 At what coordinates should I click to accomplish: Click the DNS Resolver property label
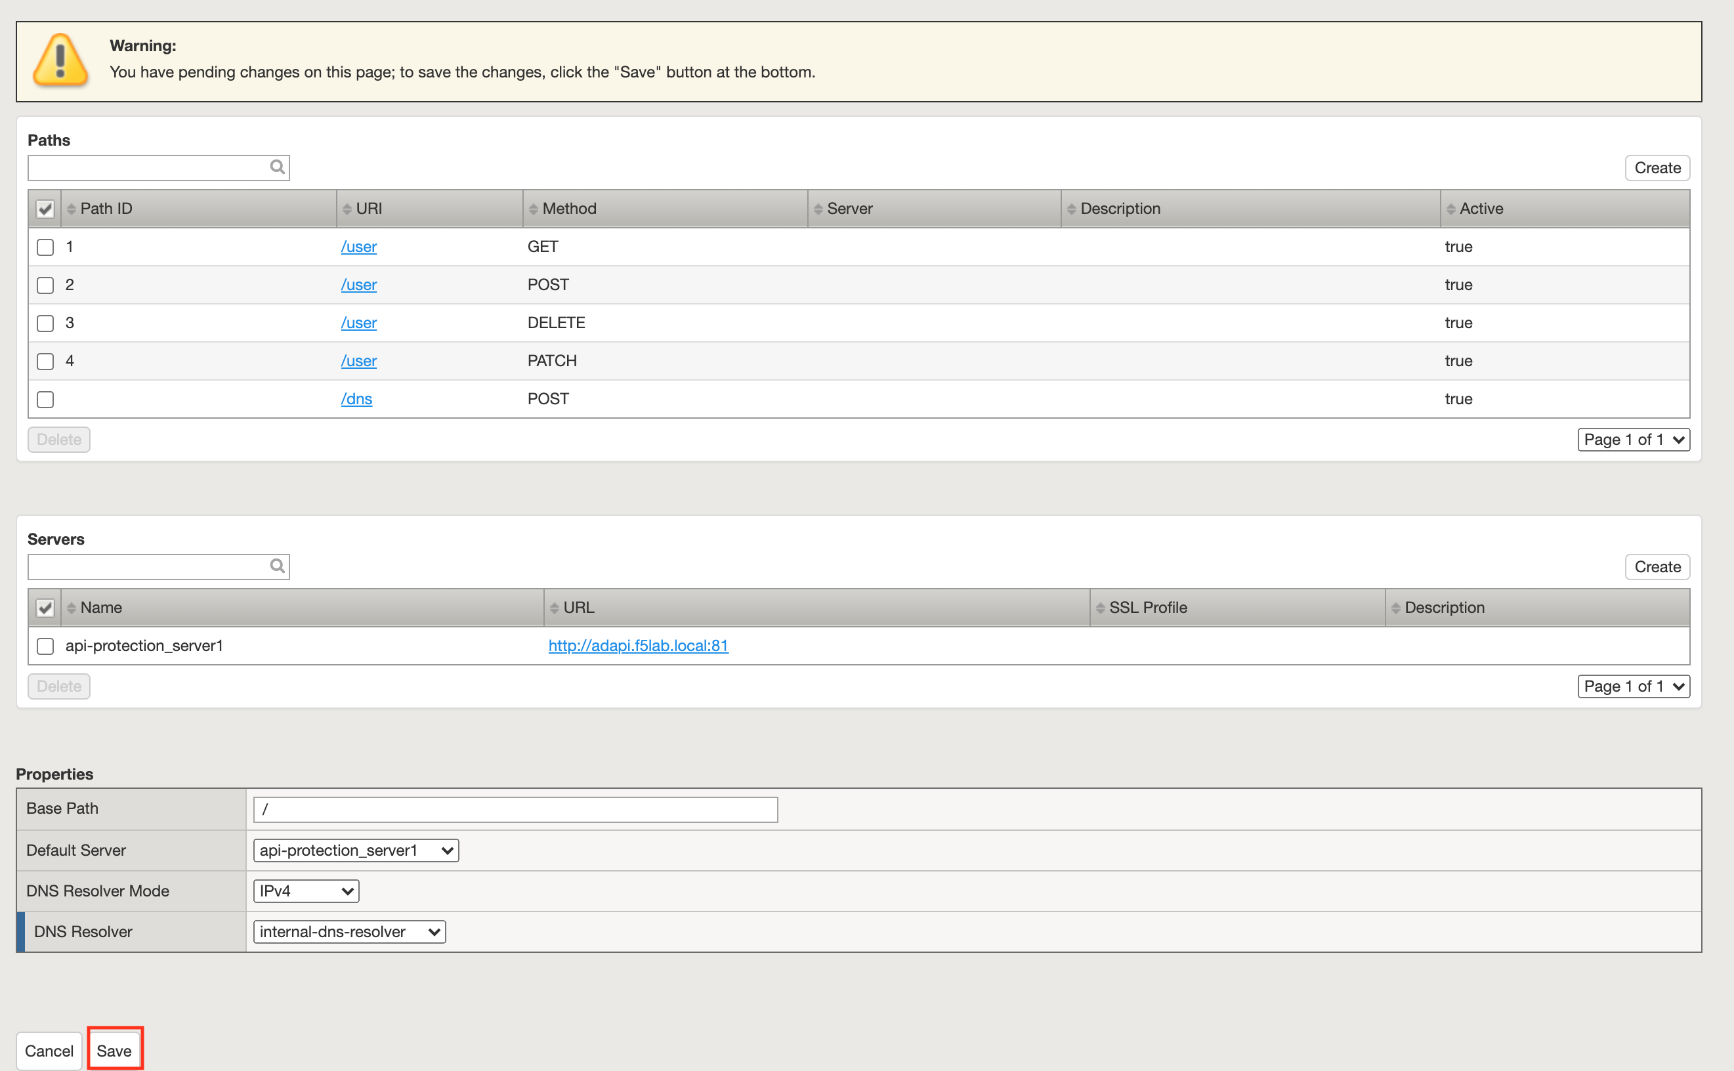click(83, 931)
